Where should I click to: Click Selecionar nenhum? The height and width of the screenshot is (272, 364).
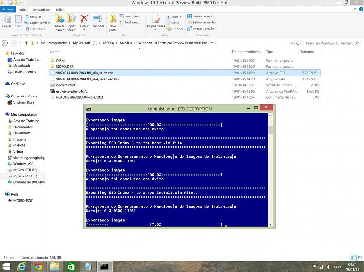[203, 22]
